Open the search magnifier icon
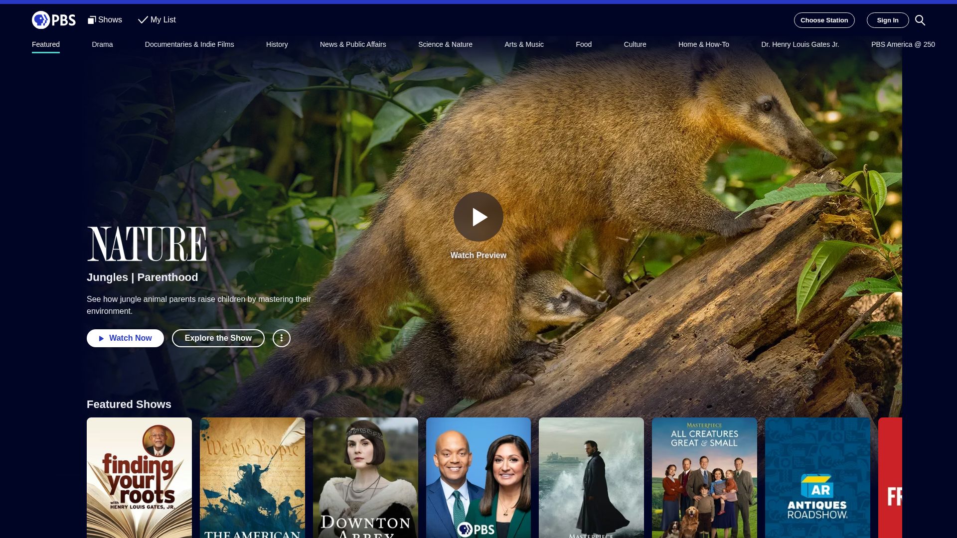This screenshot has width=957, height=538. click(x=920, y=20)
